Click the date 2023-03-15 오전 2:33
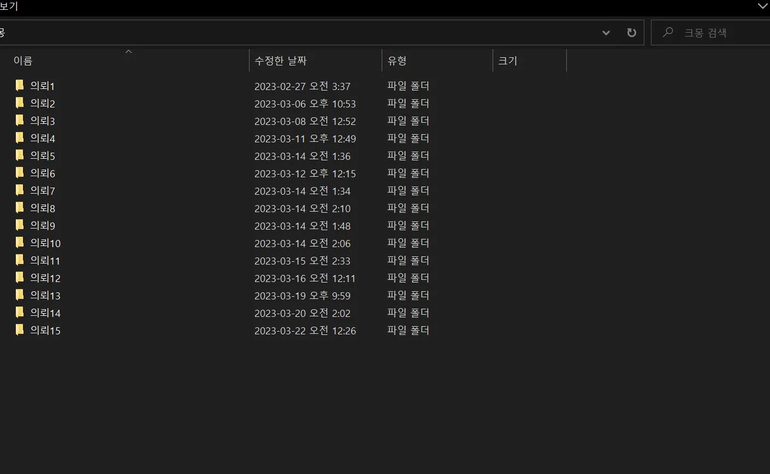This screenshot has height=474, width=770. [x=303, y=261]
